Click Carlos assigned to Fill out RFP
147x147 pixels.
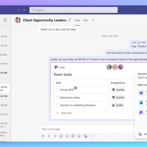(118, 90)
